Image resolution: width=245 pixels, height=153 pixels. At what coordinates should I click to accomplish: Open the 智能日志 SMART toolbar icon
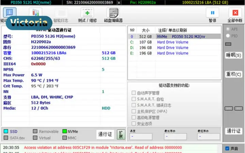[x=61, y=15]
